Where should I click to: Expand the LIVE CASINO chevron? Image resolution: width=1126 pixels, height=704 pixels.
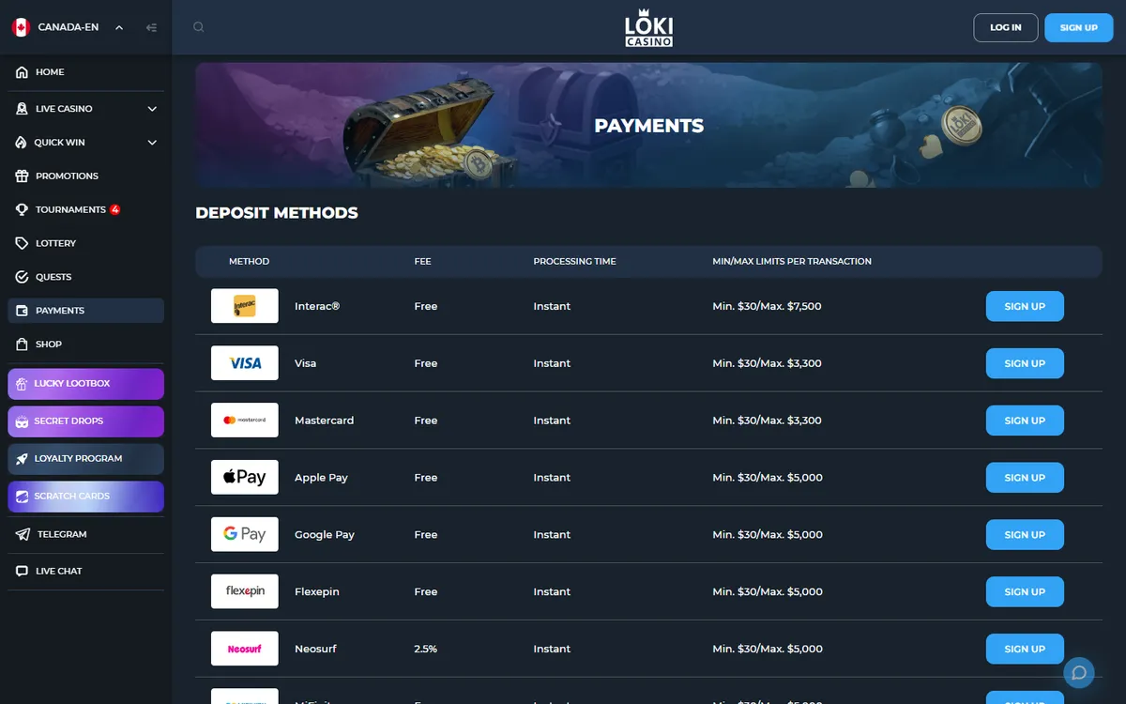(x=152, y=109)
